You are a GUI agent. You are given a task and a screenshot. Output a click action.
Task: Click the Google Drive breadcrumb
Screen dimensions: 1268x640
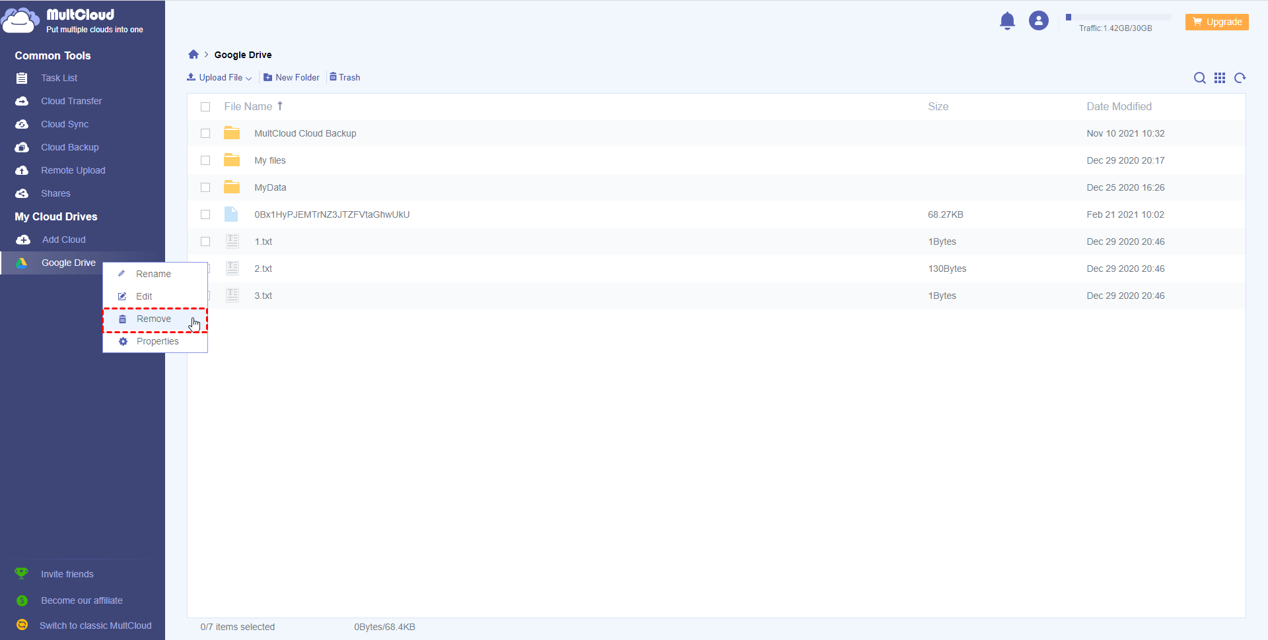(x=243, y=55)
